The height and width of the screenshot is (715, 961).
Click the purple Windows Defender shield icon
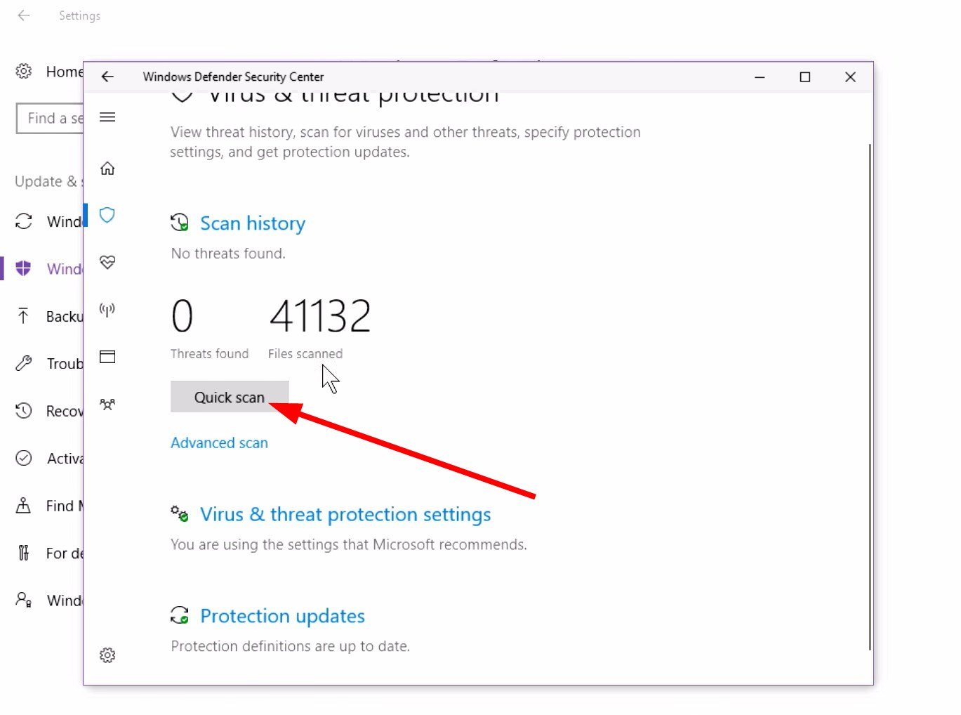[24, 268]
